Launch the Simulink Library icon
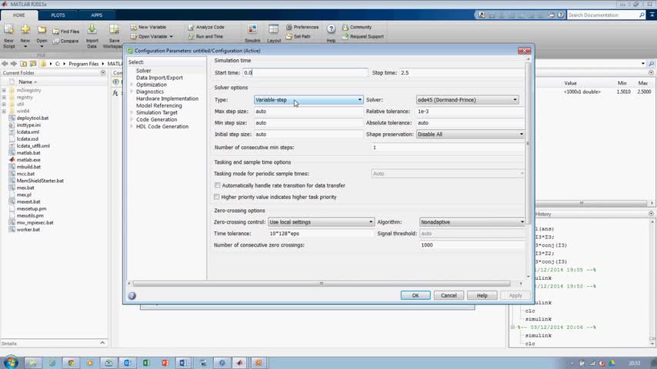This screenshot has height=369, width=657. pos(252,29)
